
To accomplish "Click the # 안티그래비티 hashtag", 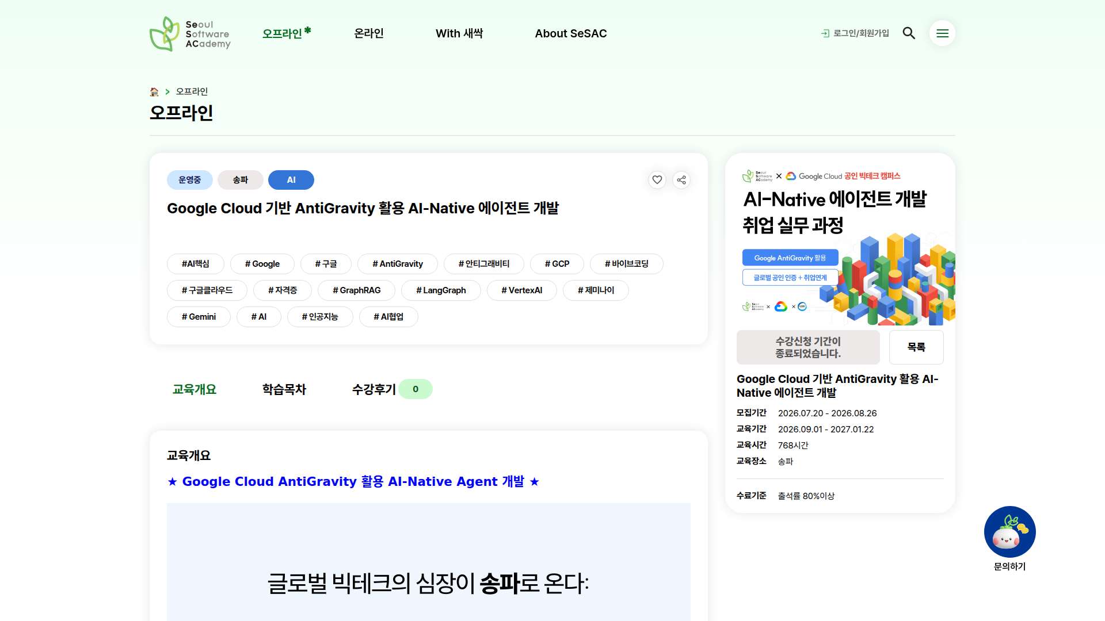I will [x=484, y=264].
